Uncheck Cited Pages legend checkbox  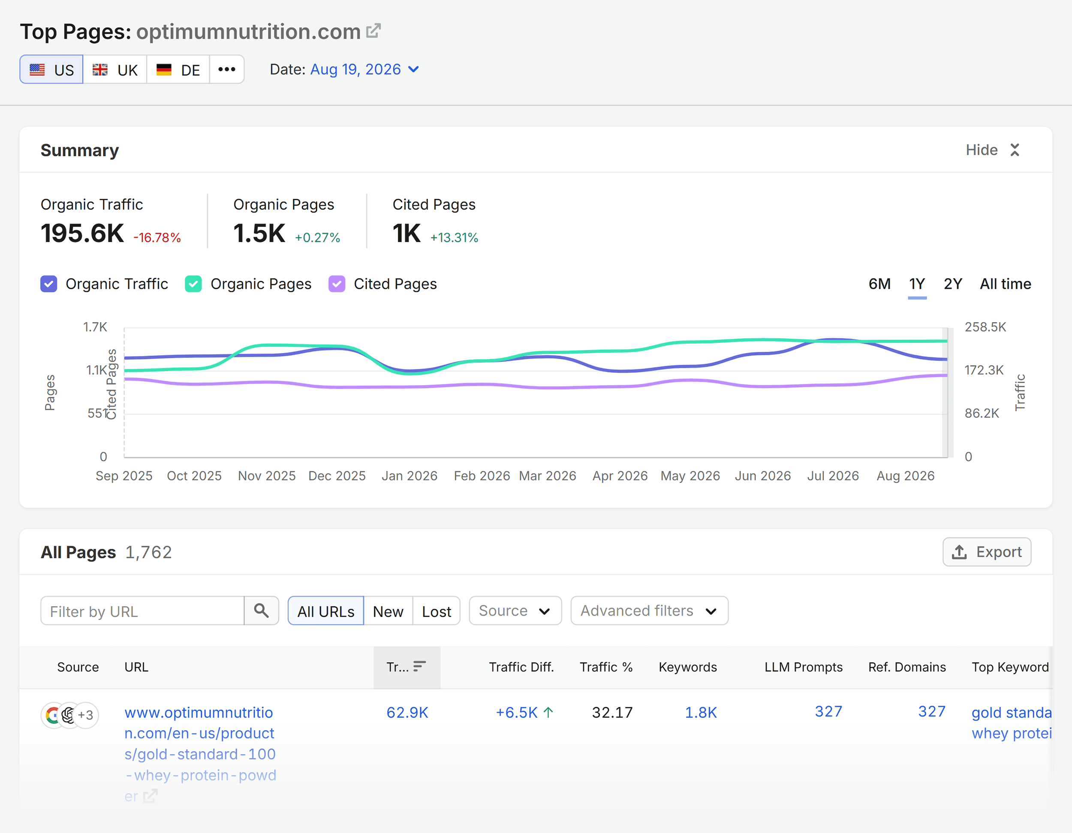pyautogui.click(x=337, y=284)
